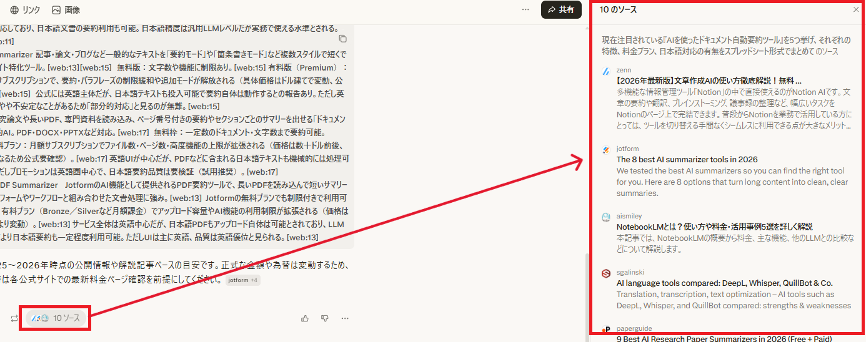This screenshot has width=866, height=342.
Task: Open the top three-dot menu
Action: pyautogui.click(x=525, y=10)
